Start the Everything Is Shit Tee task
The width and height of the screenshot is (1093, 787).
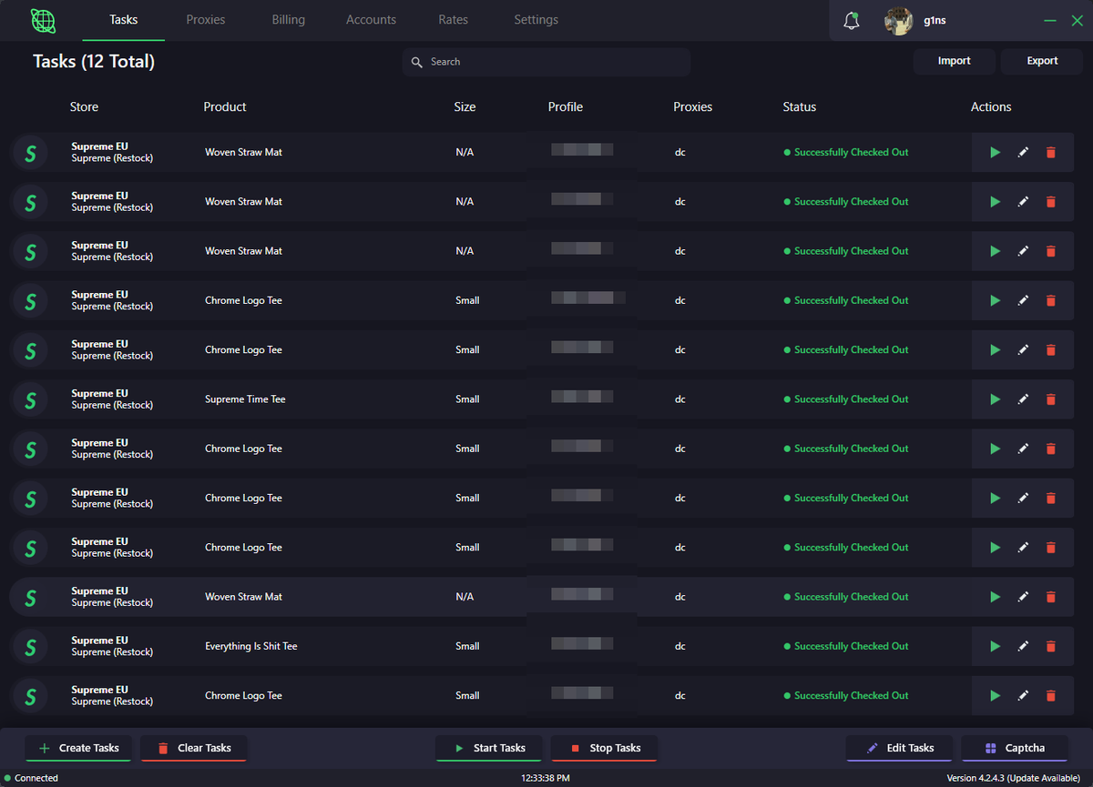(995, 646)
